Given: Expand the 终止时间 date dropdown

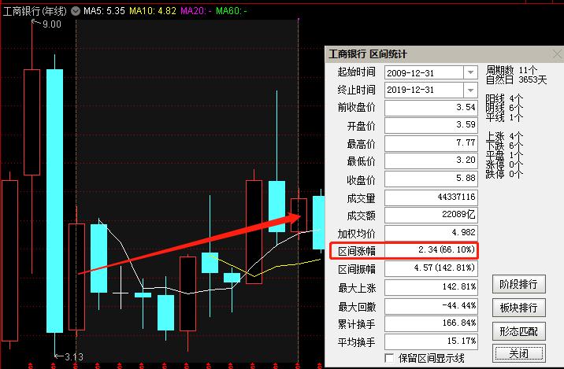Looking at the screenshot, I should [470, 90].
